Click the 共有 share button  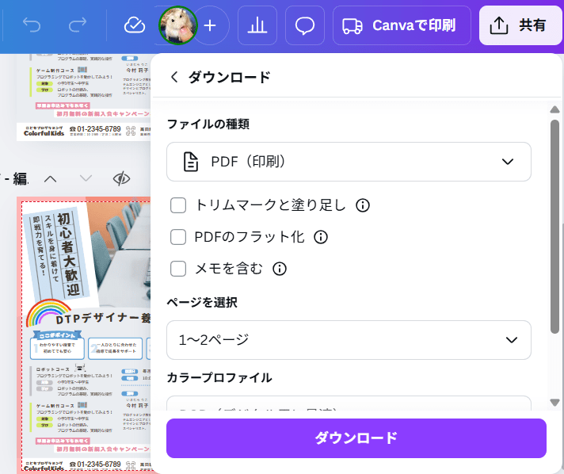pos(520,25)
